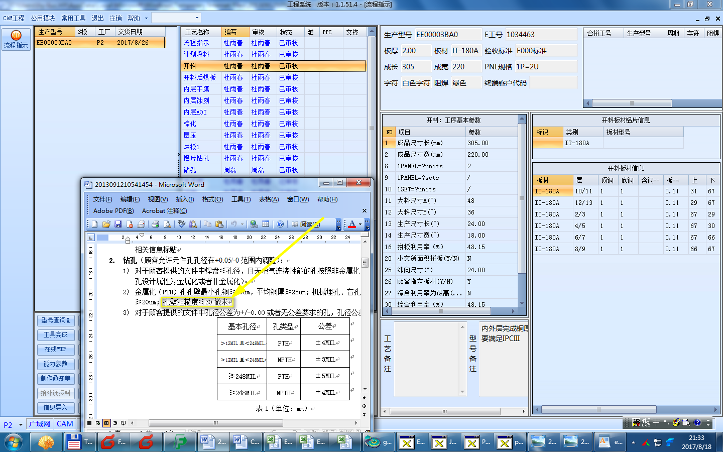Open the font color dropdown arrow in Word

point(360,224)
